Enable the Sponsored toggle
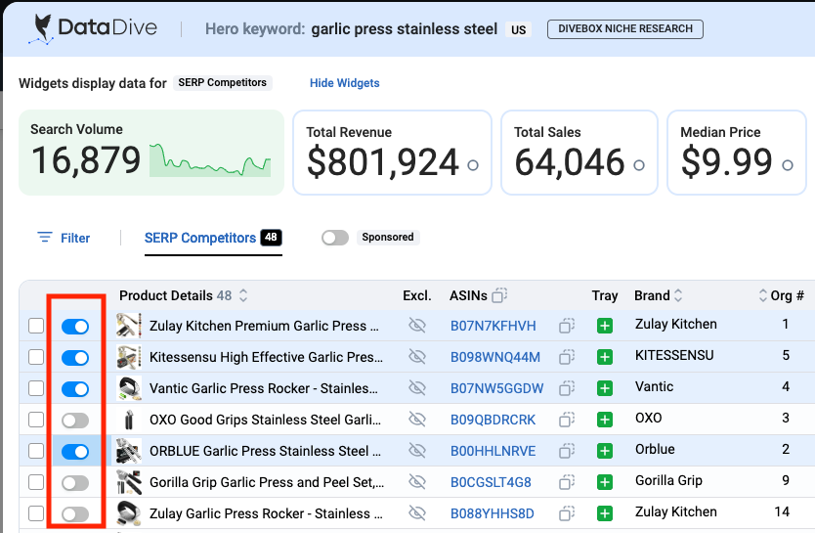The height and width of the screenshot is (533, 815). click(x=335, y=238)
